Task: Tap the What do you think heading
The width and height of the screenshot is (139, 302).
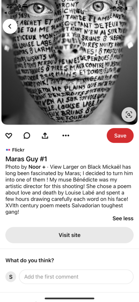Action: tap(30, 260)
